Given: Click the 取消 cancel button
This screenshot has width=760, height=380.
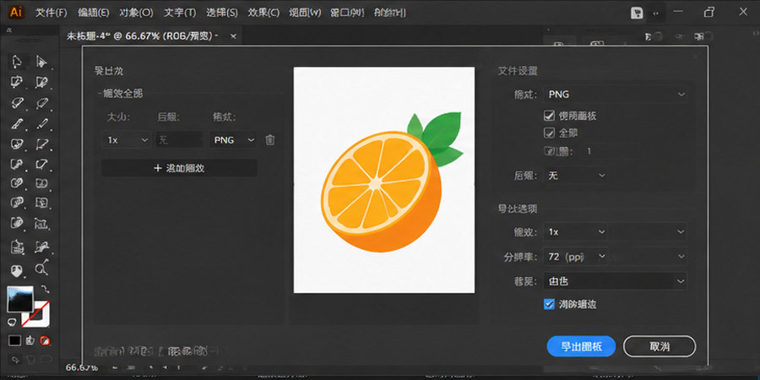Looking at the screenshot, I should tap(660, 346).
